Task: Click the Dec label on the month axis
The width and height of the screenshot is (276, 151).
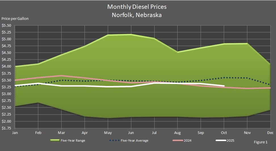Action: point(270,133)
